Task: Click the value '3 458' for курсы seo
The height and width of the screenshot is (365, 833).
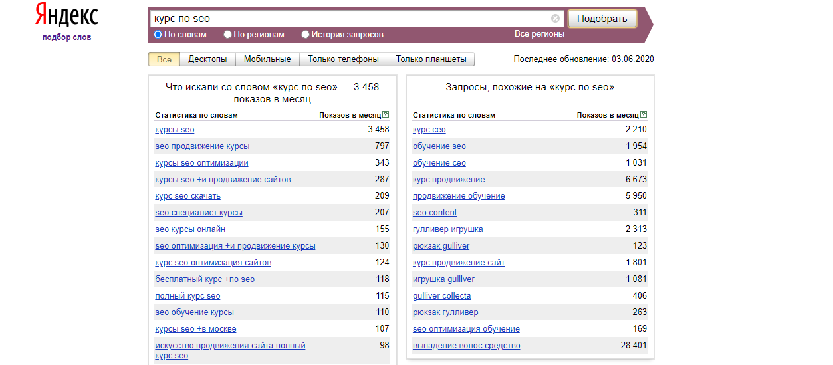Action: click(x=378, y=130)
